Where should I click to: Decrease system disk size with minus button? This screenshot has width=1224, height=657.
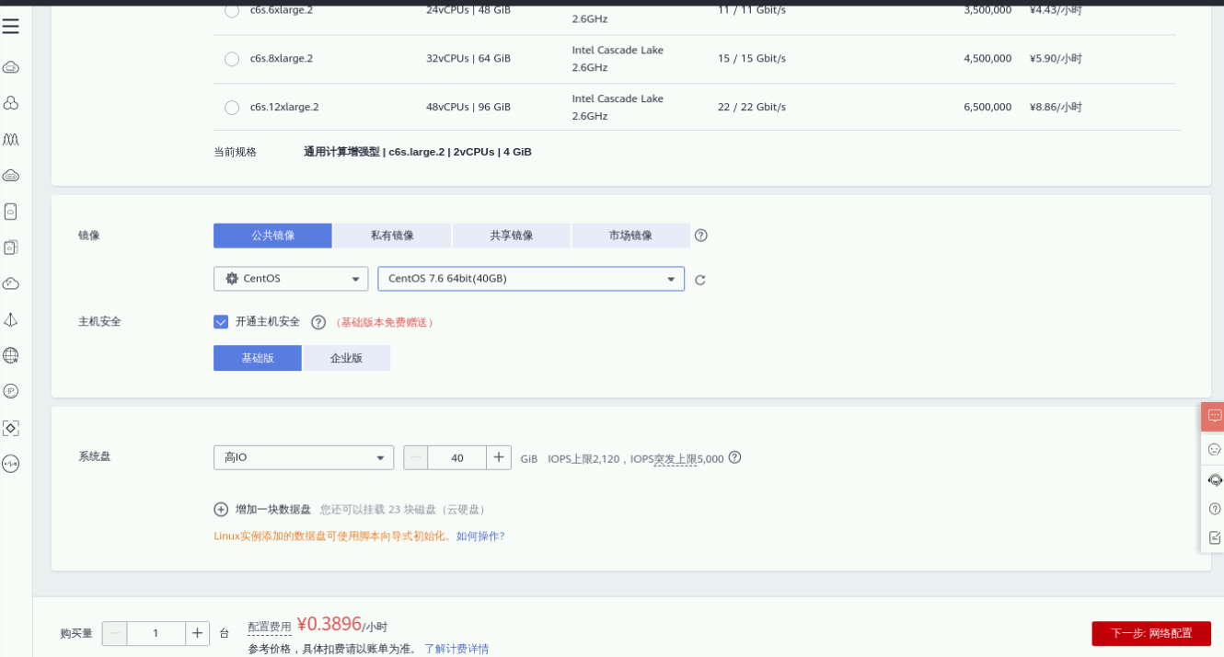pyautogui.click(x=416, y=457)
